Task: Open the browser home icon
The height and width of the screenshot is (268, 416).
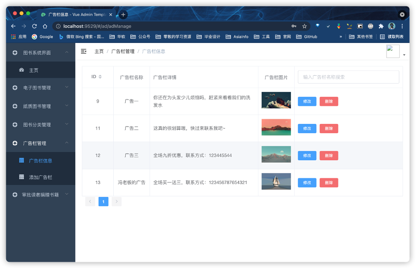Action: [45, 26]
